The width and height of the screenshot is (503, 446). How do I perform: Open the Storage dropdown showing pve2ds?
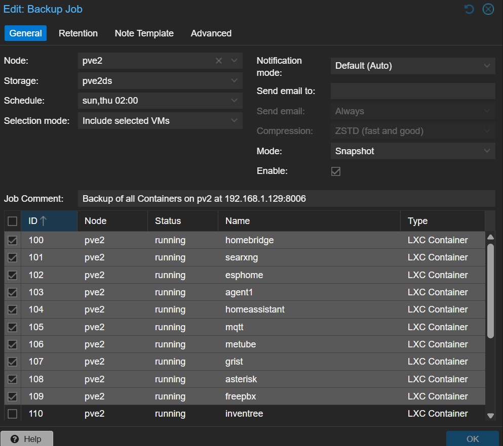(x=234, y=81)
